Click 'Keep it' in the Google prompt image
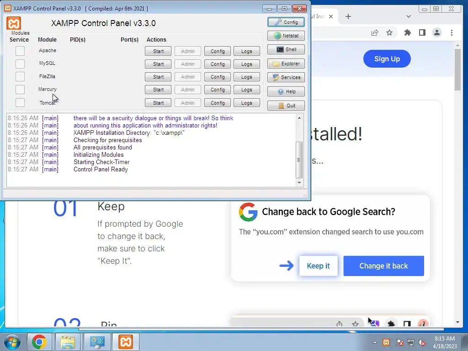Image resolution: width=468 pixels, height=351 pixels. [318, 266]
